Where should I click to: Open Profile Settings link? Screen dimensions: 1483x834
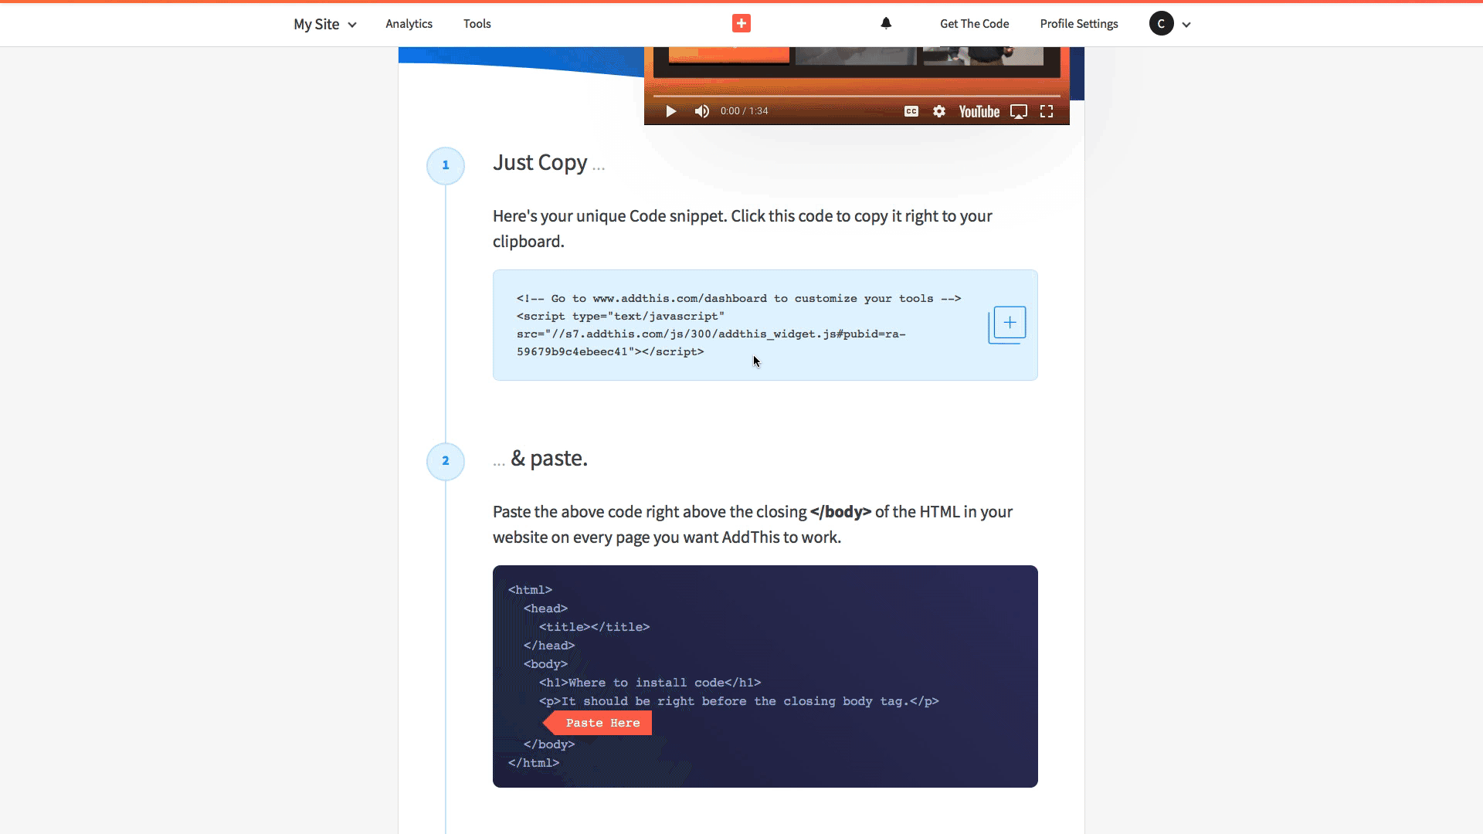coord(1078,24)
